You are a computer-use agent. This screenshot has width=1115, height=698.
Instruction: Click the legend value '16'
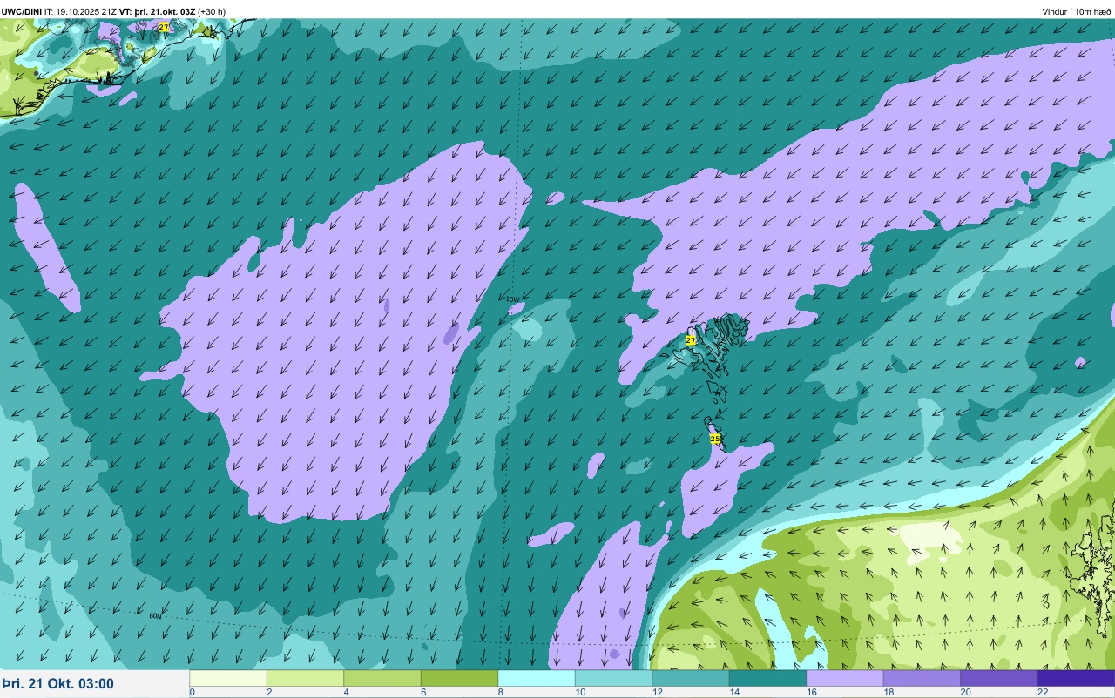810,692
